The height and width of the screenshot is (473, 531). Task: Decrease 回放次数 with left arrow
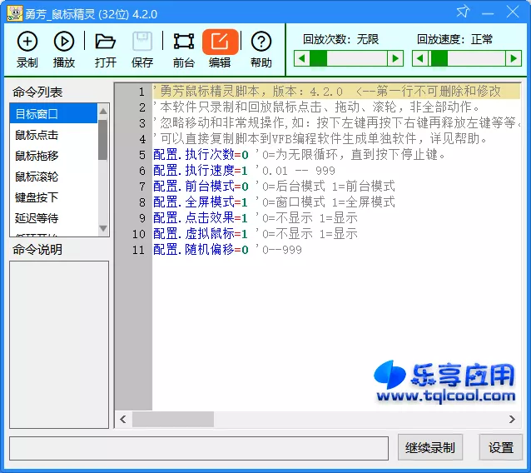[301, 58]
